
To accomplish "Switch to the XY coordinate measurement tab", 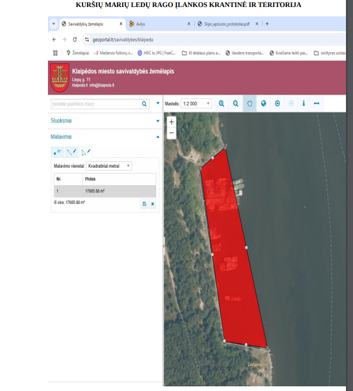I will [57, 152].
